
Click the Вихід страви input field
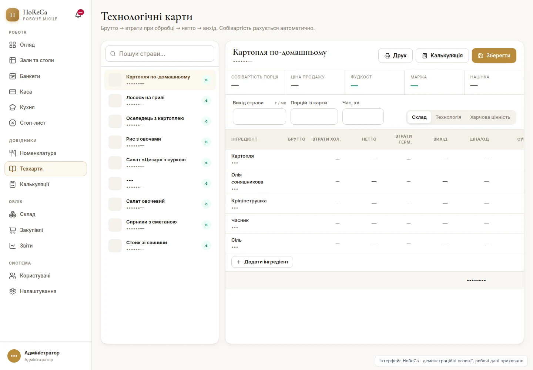[x=259, y=117]
